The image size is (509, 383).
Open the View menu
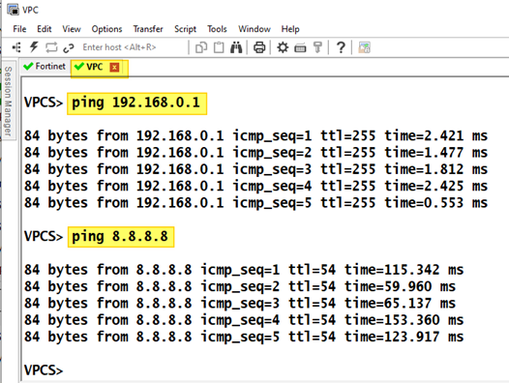[72, 29]
